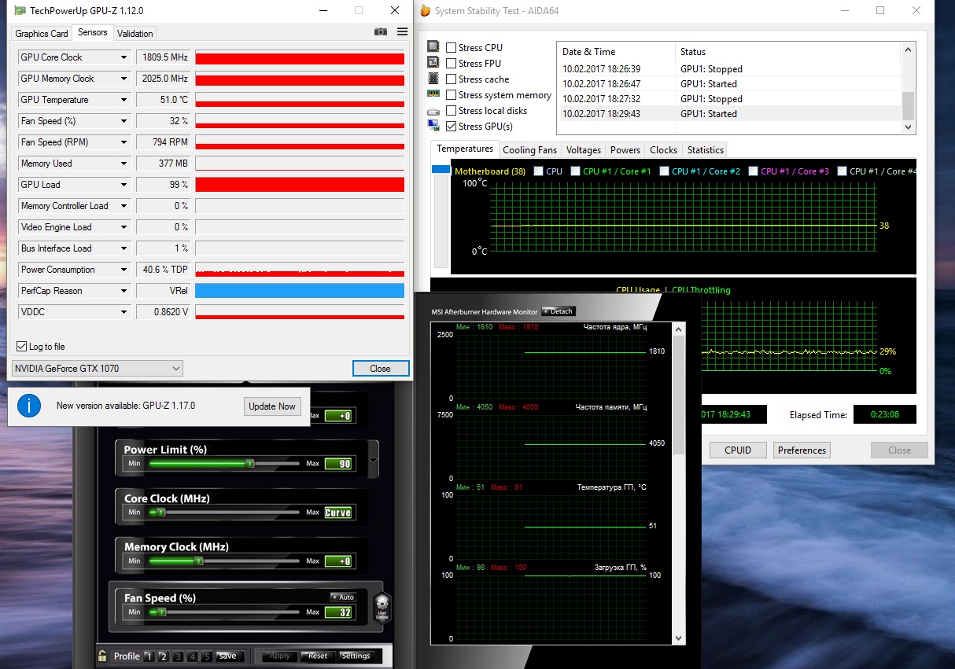Open Afterburner Settings
Image resolution: width=955 pixels, height=669 pixels.
coord(355,656)
